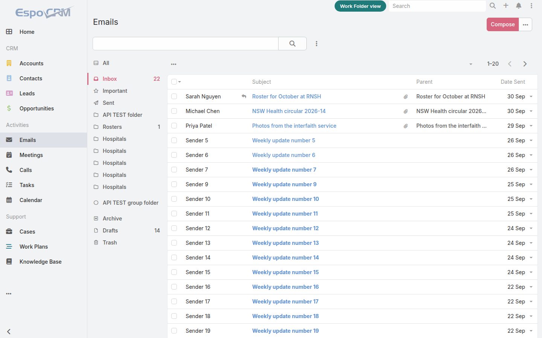Open row actions for Weekly update number 7
Viewport: 542px width, 338px height.
[531, 170]
